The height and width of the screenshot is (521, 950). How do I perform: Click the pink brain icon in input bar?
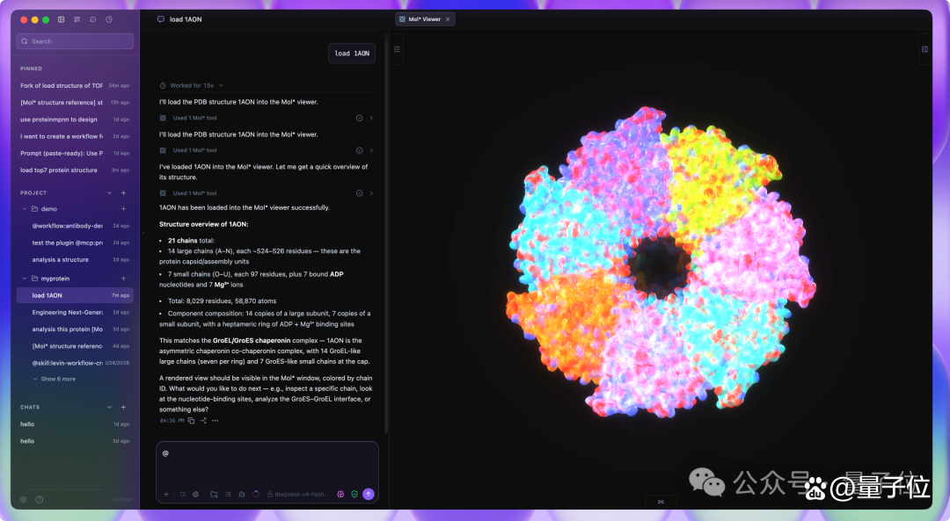click(340, 495)
